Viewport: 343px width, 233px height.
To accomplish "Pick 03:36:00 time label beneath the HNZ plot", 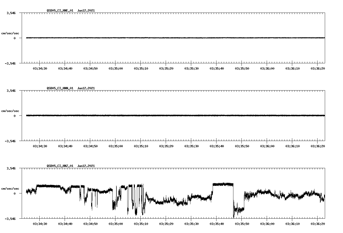I will (267, 224).
